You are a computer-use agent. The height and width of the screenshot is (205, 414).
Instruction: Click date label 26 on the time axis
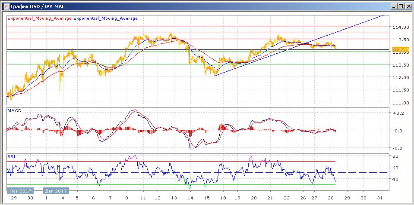click(303, 198)
